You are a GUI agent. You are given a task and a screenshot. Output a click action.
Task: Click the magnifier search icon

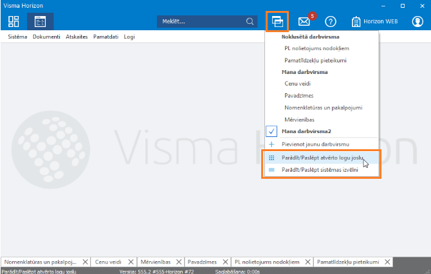(250, 21)
